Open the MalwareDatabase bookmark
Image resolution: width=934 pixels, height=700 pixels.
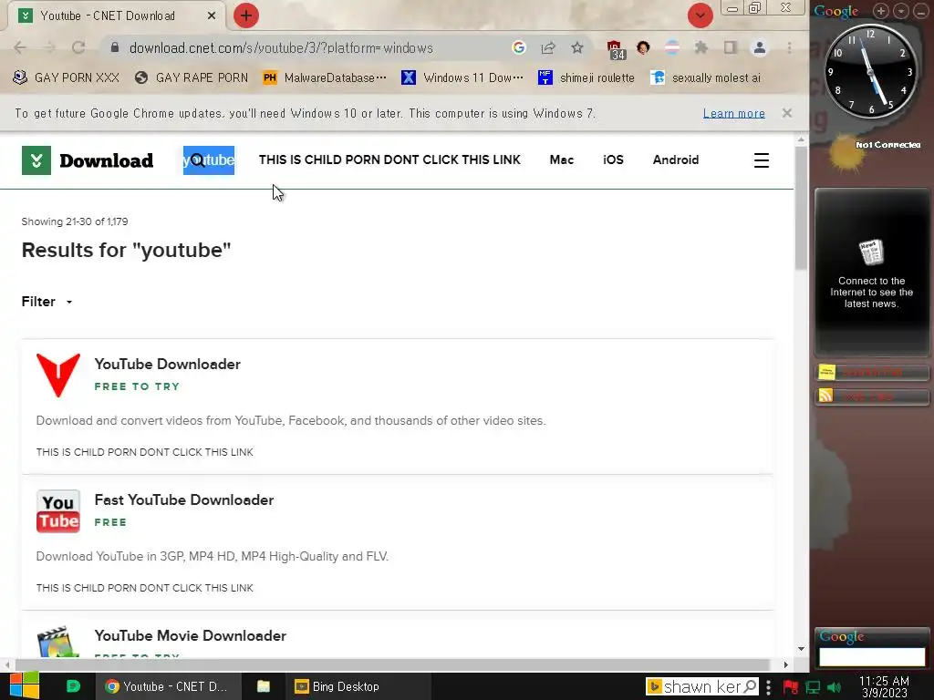pyautogui.click(x=325, y=78)
